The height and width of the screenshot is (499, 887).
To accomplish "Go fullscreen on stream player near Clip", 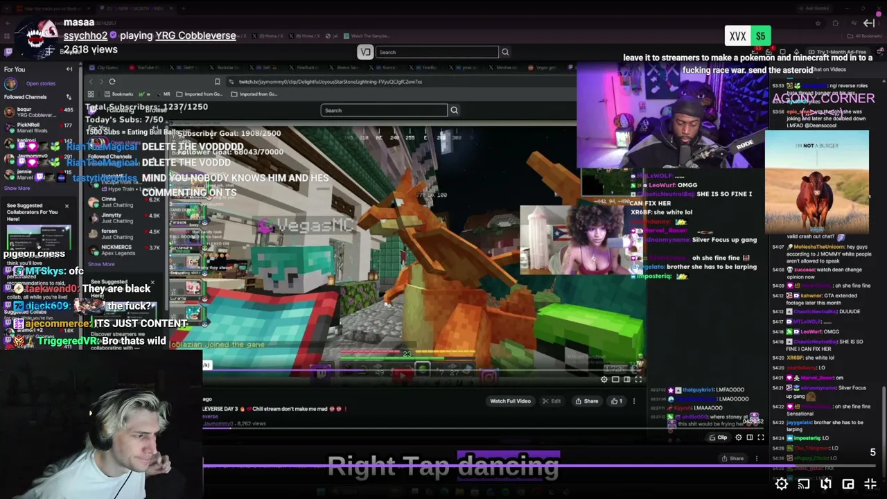I will pyautogui.click(x=760, y=437).
